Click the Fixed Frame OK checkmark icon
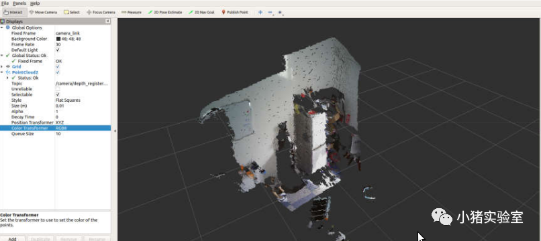The width and height of the screenshot is (541, 241). point(14,61)
